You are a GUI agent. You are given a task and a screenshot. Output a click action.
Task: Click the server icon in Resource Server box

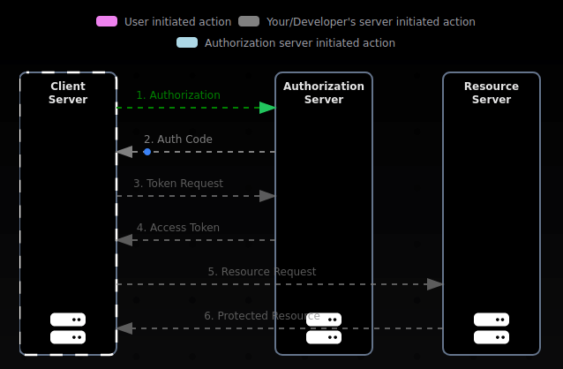pyautogui.click(x=492, y=328)
